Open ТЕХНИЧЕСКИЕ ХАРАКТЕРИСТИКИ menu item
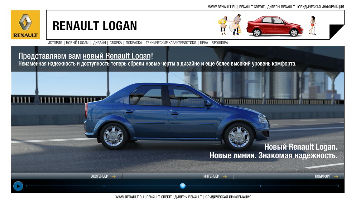The height and width of the screenshot is (203, 356). click(x=171, y=43)
